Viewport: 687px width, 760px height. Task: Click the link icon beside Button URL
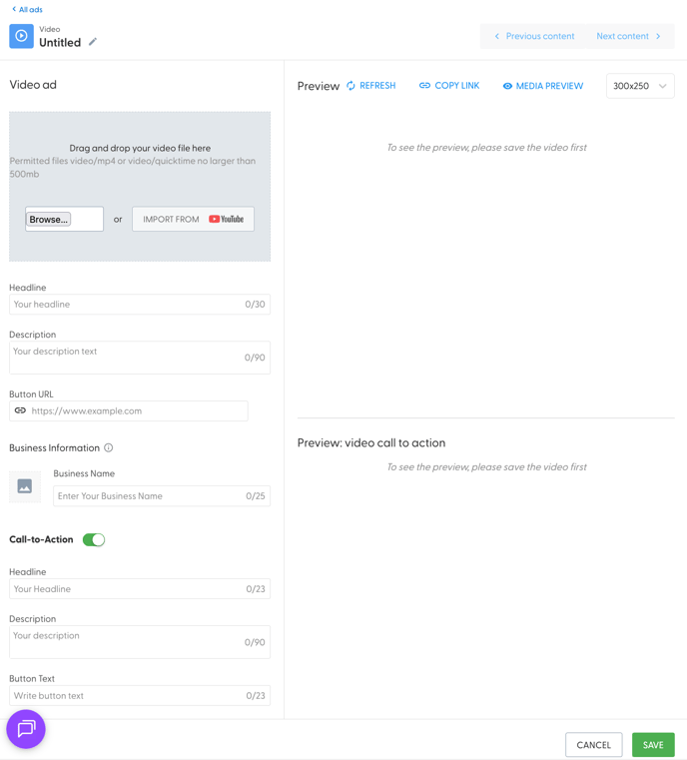pos(20,410)
